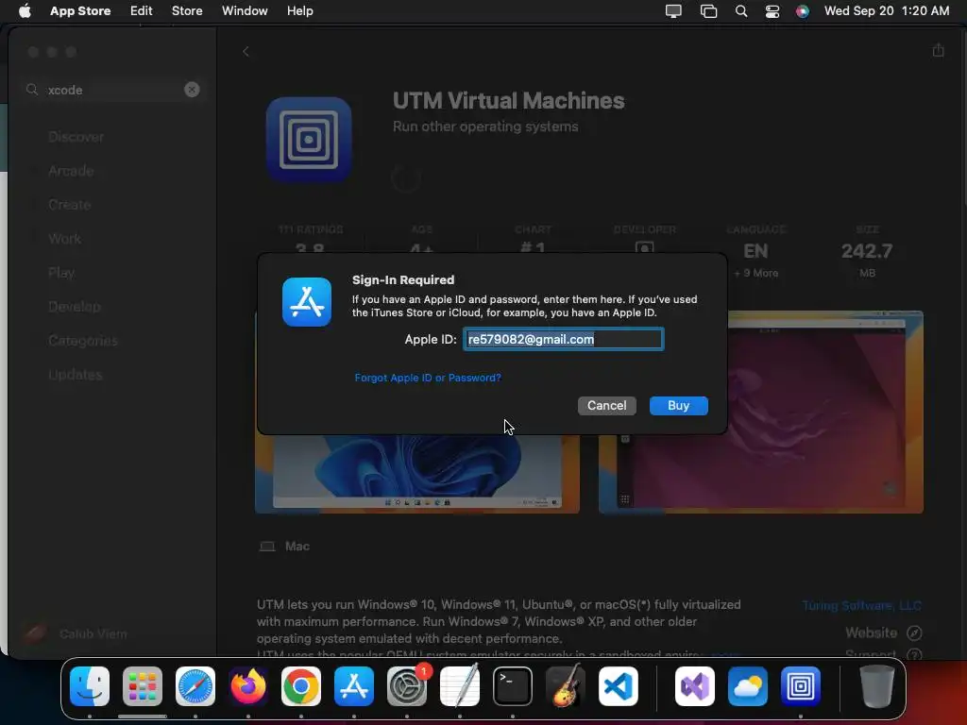Open the account at the sidebar bottom
The width and height of the screenshot is (967, 725).
pos(76,633)
